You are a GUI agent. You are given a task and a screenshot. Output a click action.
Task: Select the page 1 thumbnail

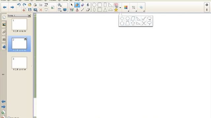pyautogui.click(x=19, y=24)
